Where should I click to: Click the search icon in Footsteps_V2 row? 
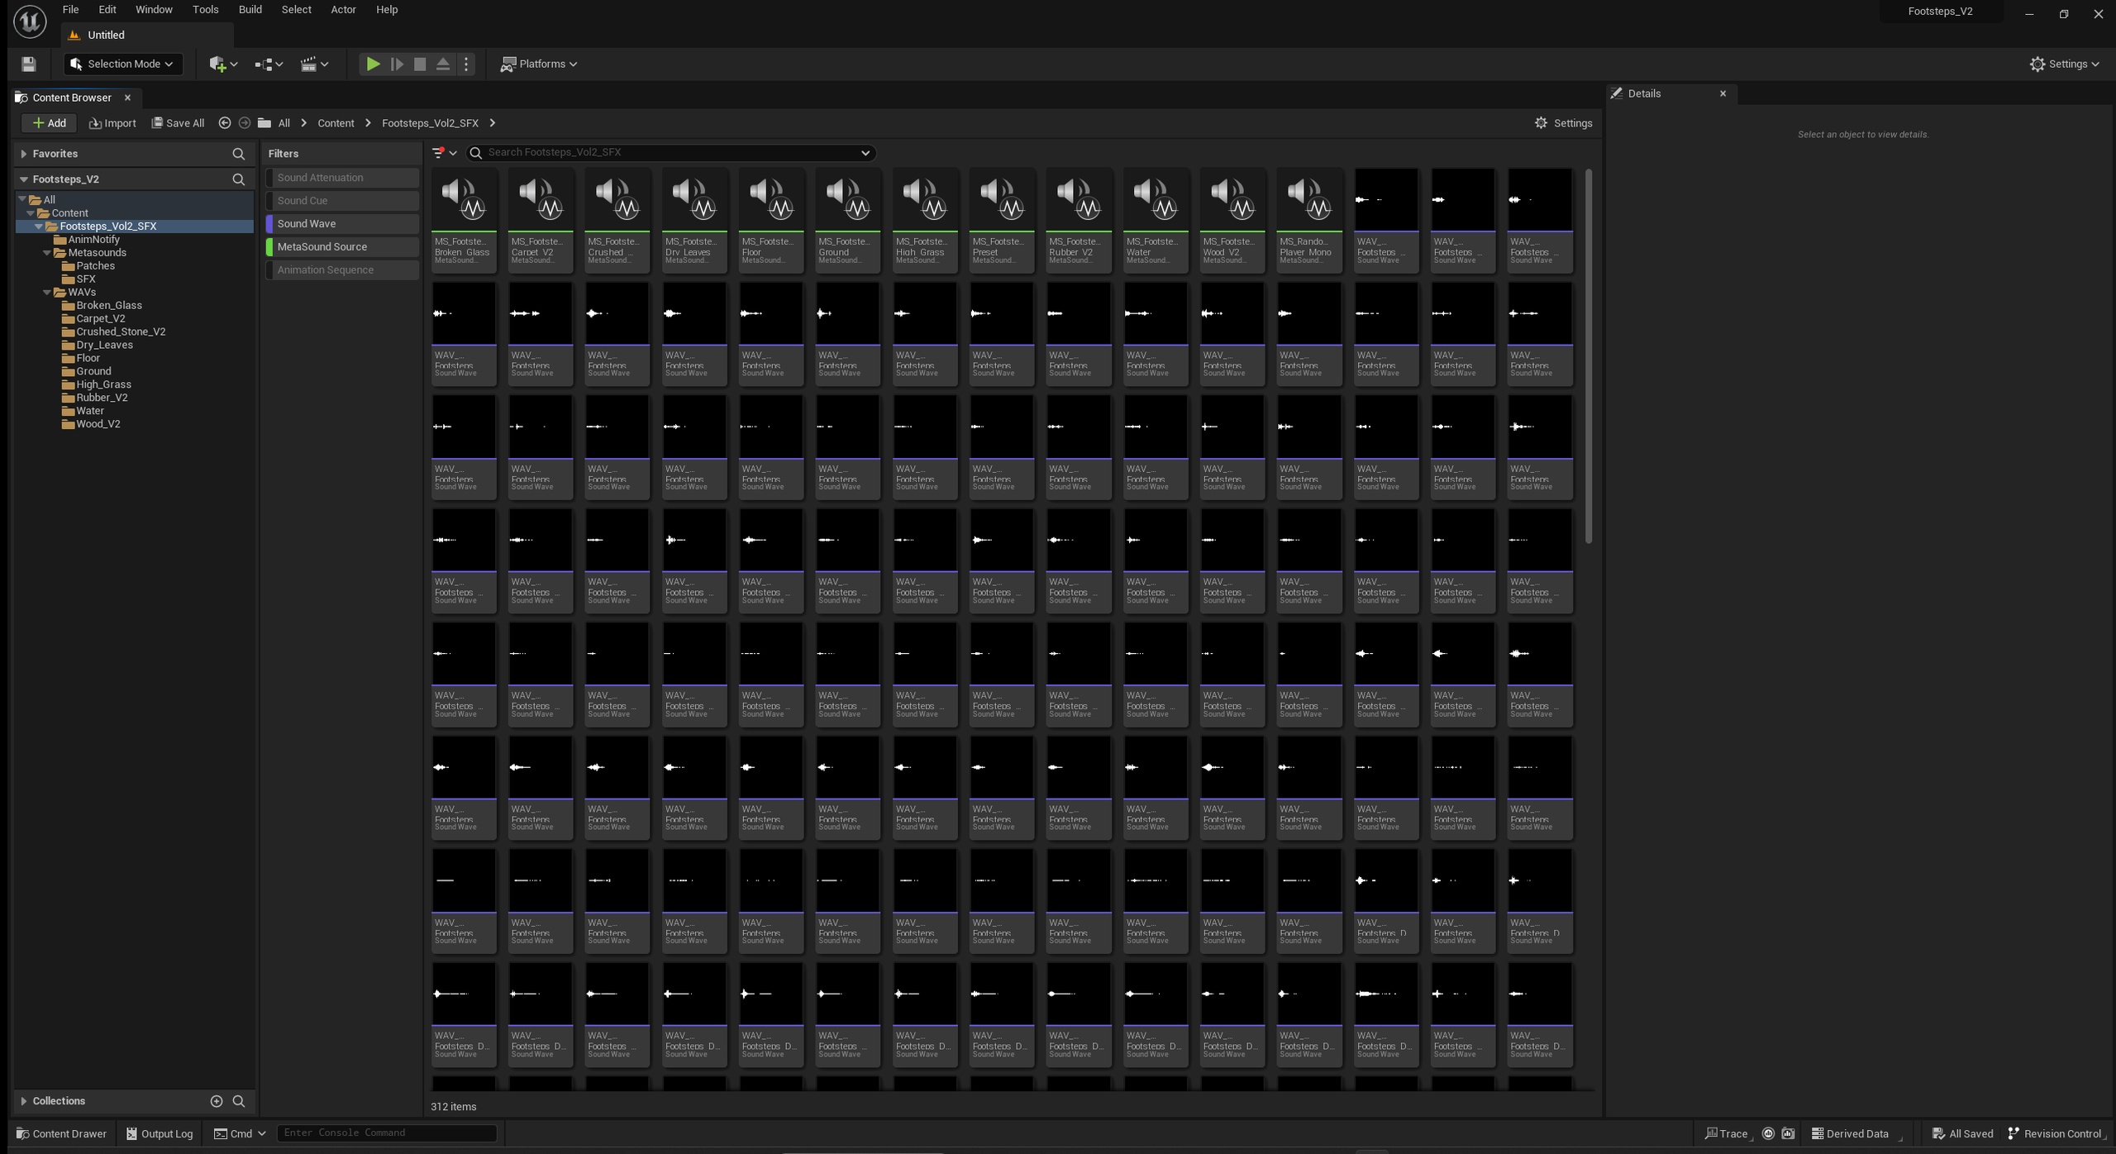point(239,179)
